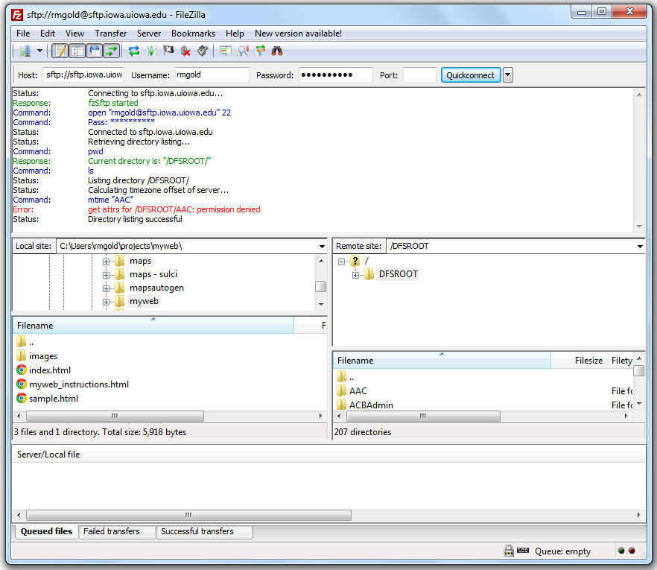Open the Remote site path dropdown

point(640,247)
